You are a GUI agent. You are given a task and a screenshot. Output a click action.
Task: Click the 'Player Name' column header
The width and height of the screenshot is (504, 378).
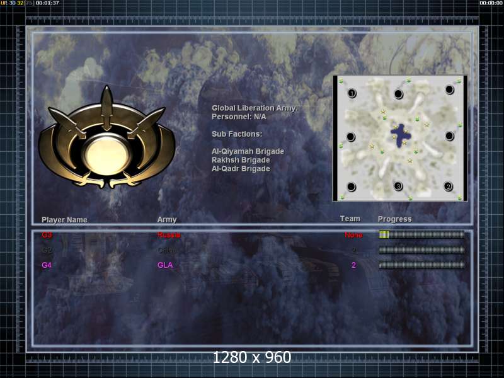click(64, 220)
